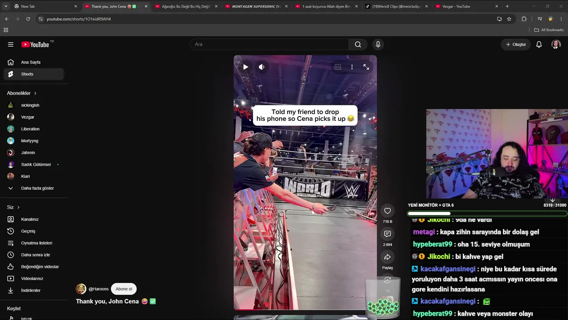Switch to Ağaoğlu Bu Değil tab

(186, 6)
